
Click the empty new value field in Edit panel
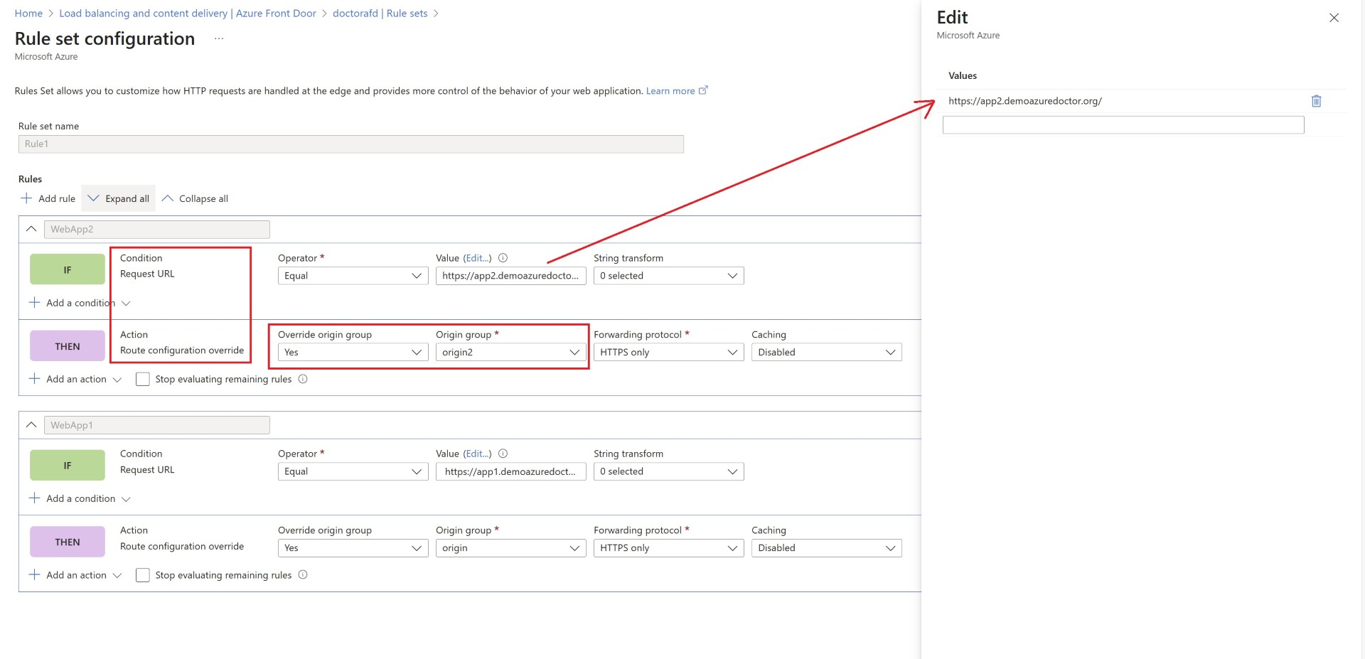click(1123, 125)
